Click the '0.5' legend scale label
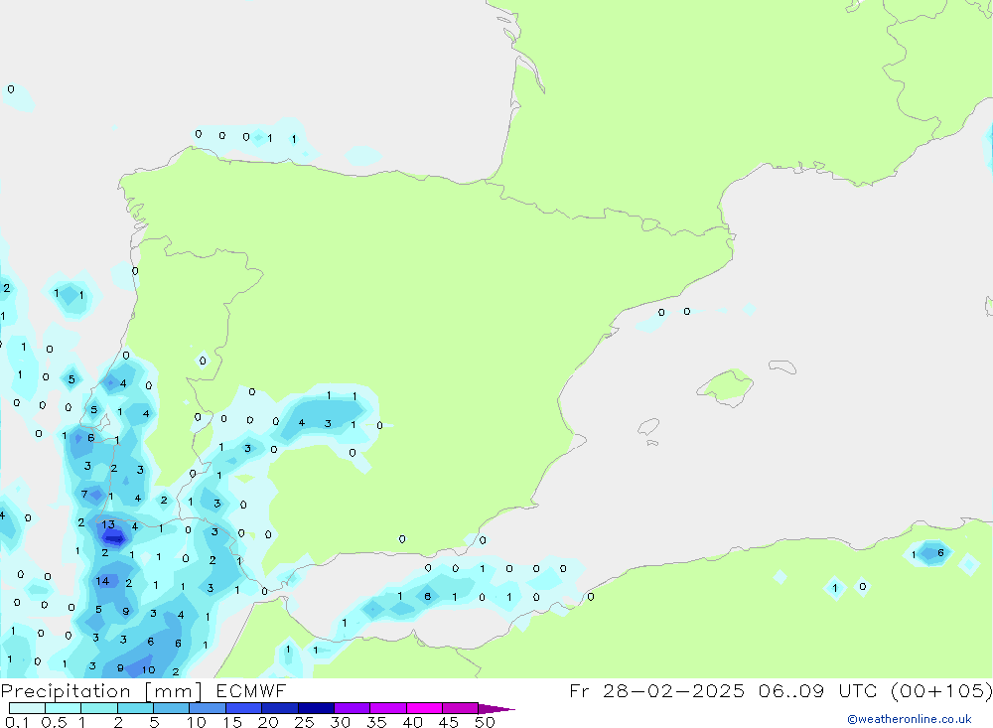Screen dimensions: 993x728 [54, 722]
